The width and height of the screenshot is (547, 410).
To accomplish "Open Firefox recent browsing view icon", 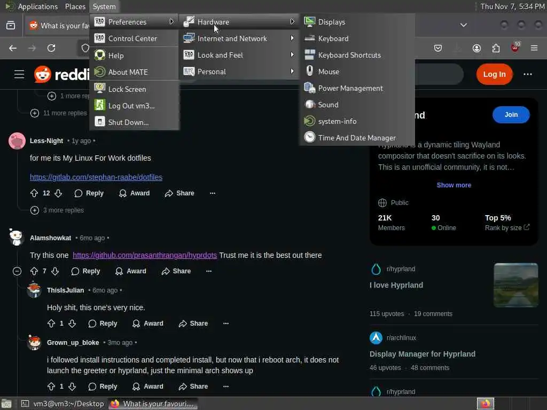I will point(11,25).
